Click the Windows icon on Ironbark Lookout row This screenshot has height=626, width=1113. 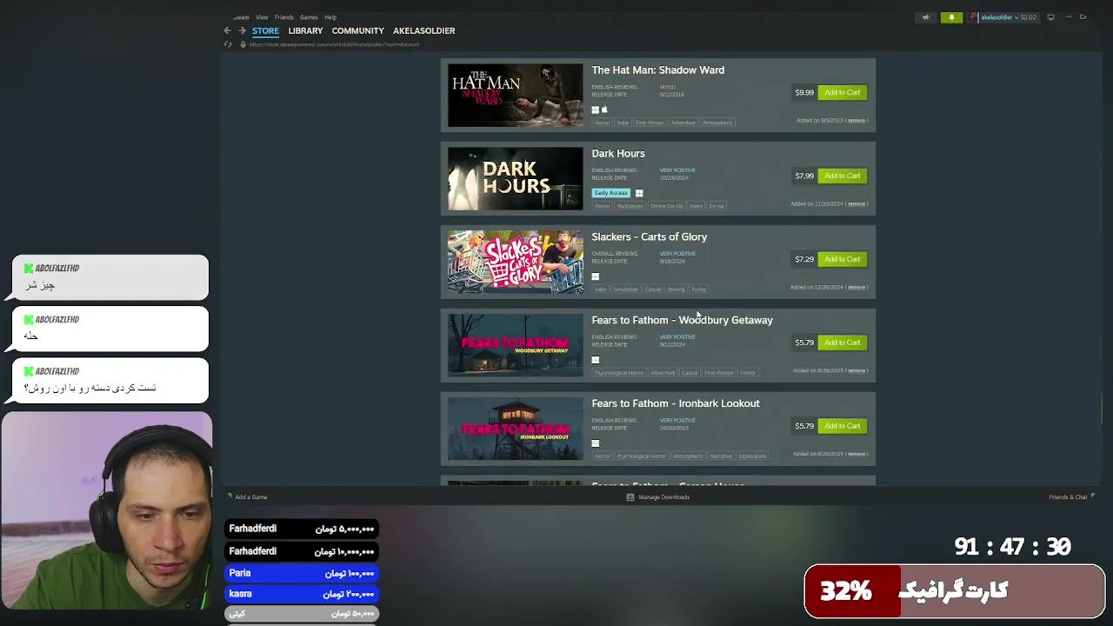(x=596, y=443)
